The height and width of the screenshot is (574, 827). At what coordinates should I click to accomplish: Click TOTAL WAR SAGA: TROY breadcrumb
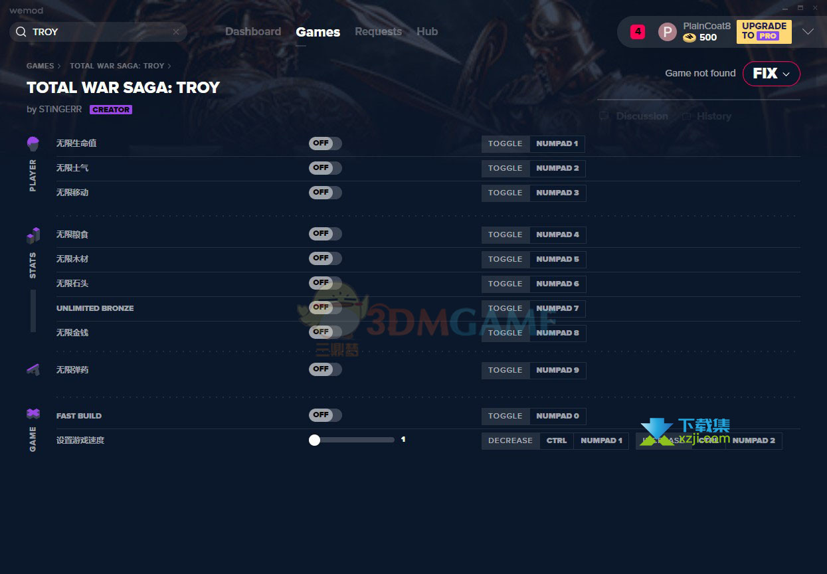click(x=117, y=66)
